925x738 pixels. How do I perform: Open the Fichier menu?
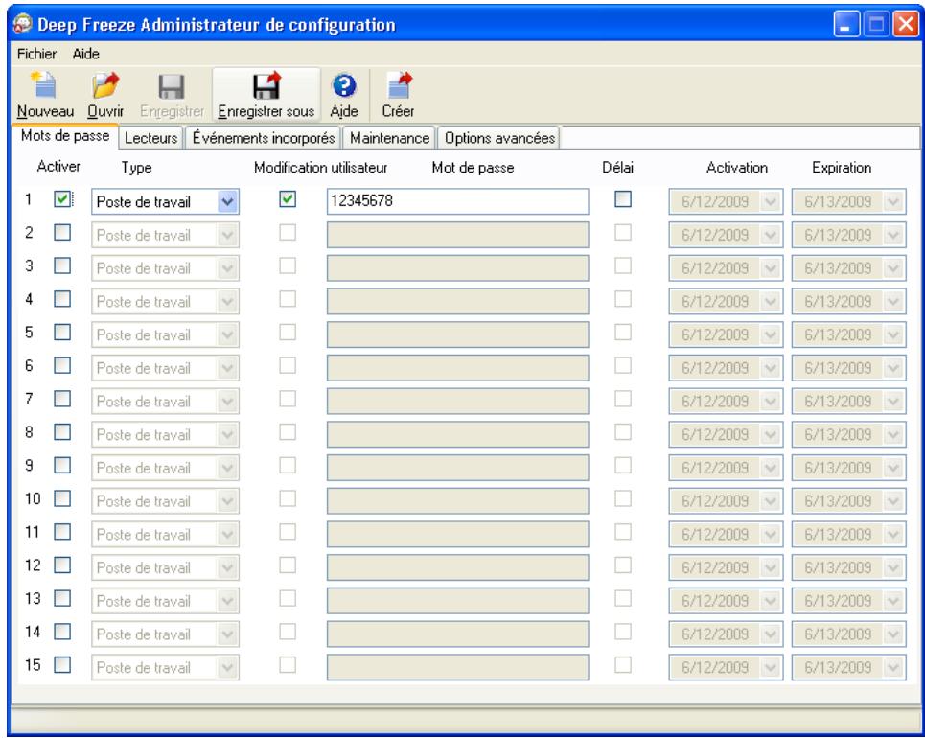point(36,54)
